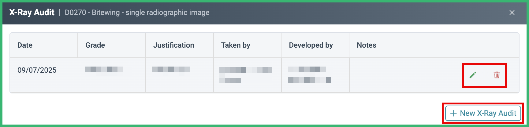
Task: Click the empty Notes cell in the row
Action: pyautogui.click(x=400, y=75)
